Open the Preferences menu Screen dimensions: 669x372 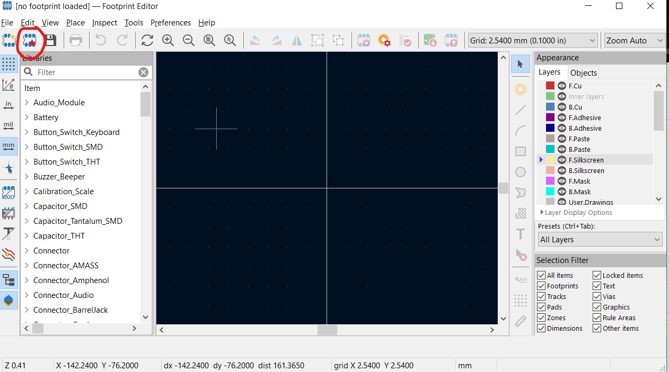click(x=171, y=23)
